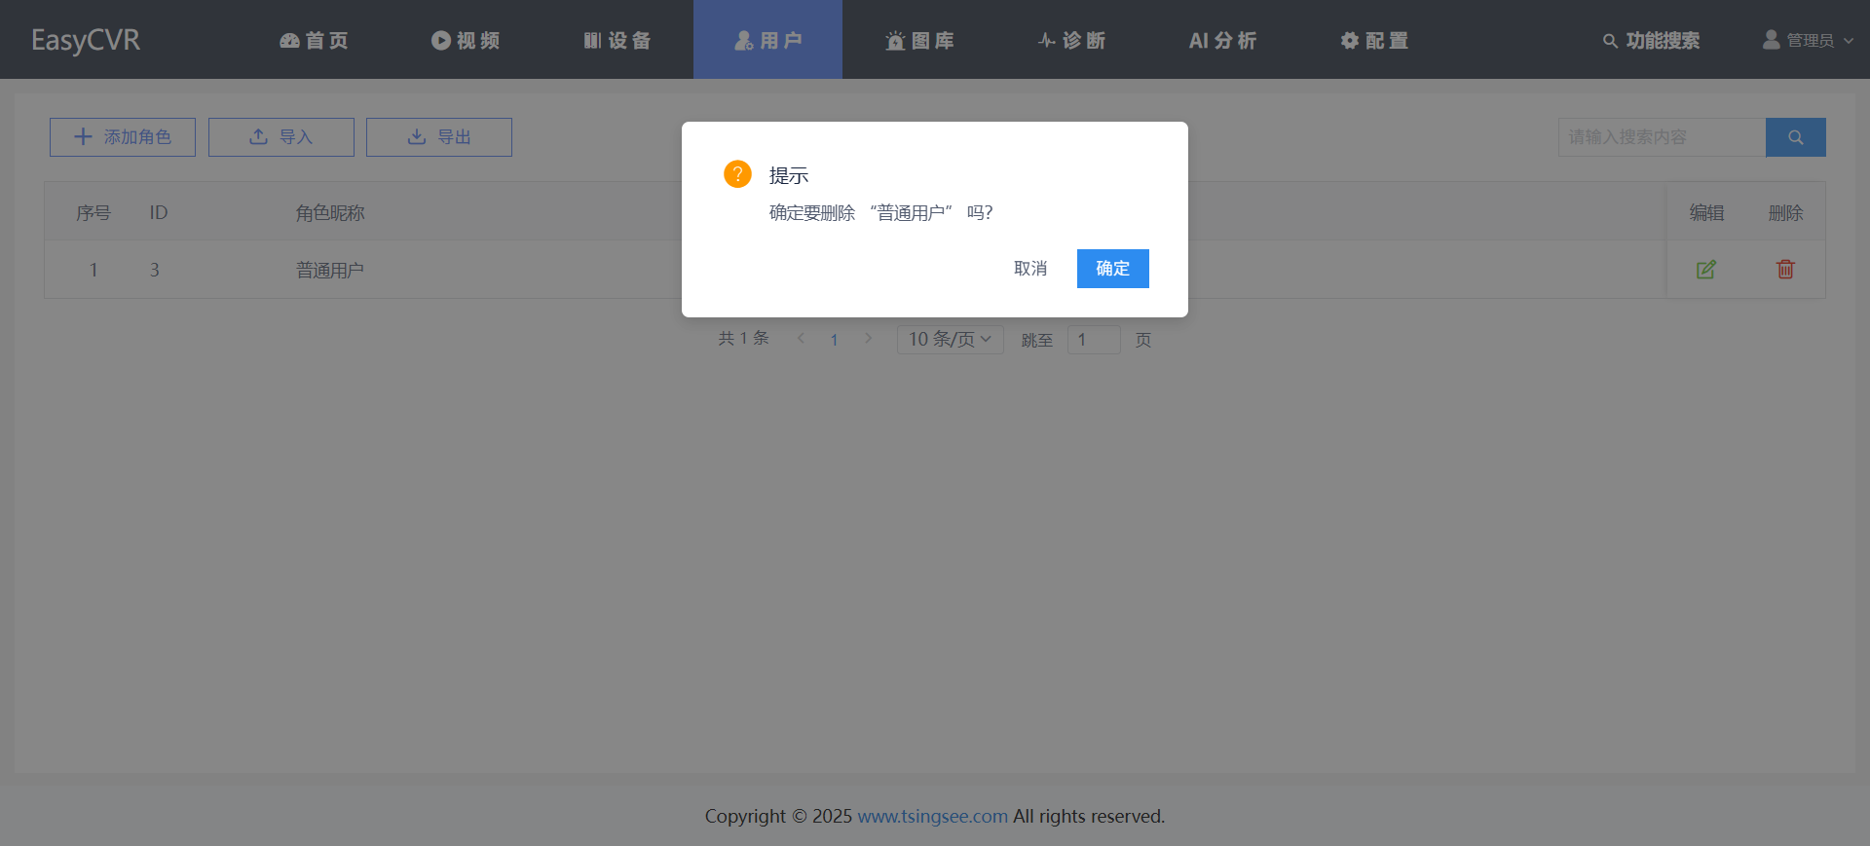
Task: Click the orange question mark prompt icon
Action: (737, 174)
